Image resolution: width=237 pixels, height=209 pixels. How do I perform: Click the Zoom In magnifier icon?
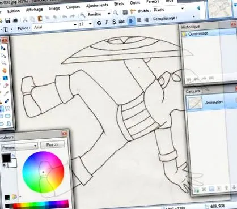coord(115,13)
